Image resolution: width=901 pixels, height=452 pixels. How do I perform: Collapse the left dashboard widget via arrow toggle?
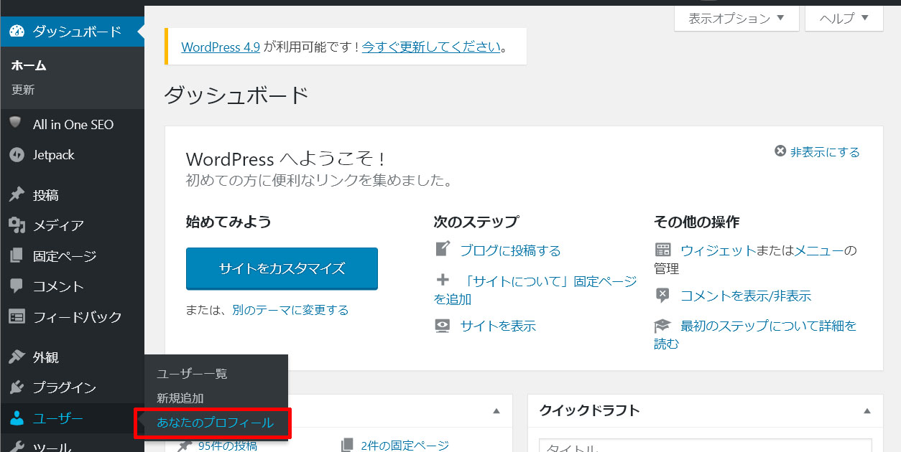tap(496, 411)
